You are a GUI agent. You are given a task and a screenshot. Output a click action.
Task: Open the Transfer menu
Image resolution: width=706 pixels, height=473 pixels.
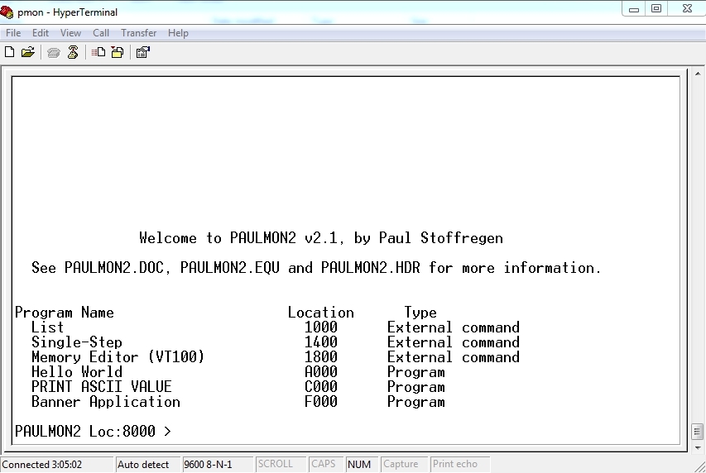tap(139, 33)
